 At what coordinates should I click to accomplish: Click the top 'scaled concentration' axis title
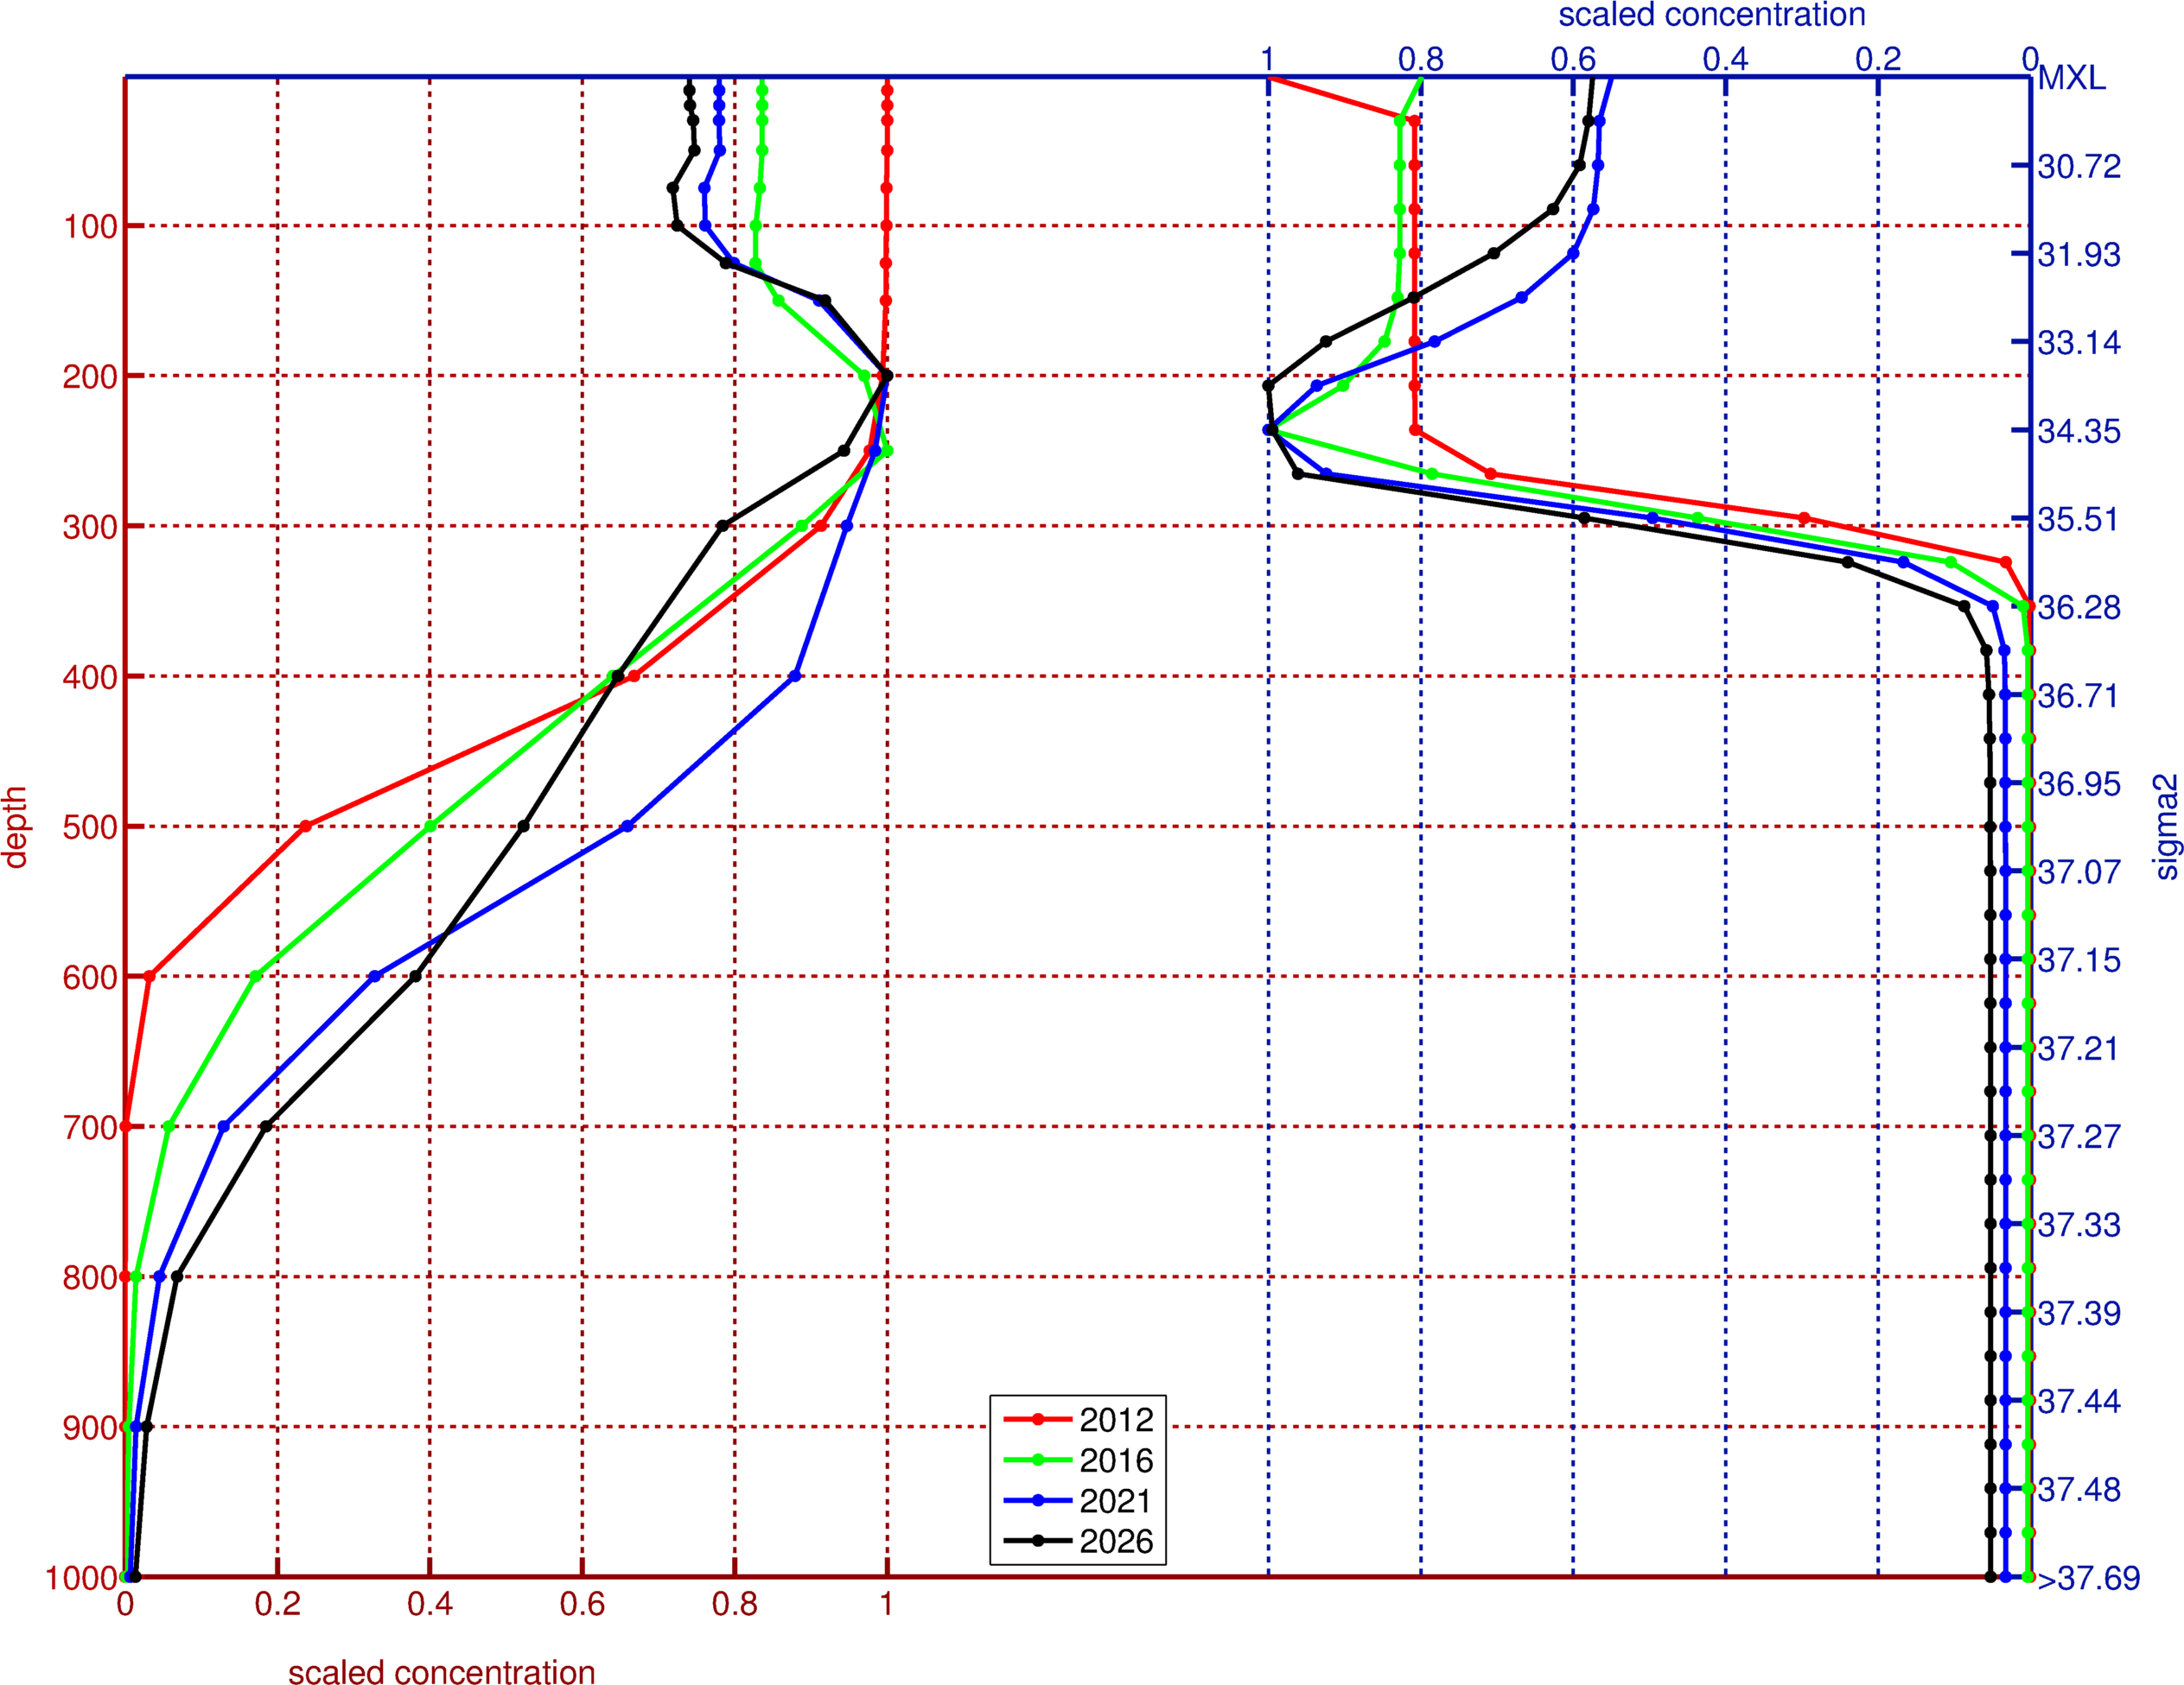[x=1712, y=15]
